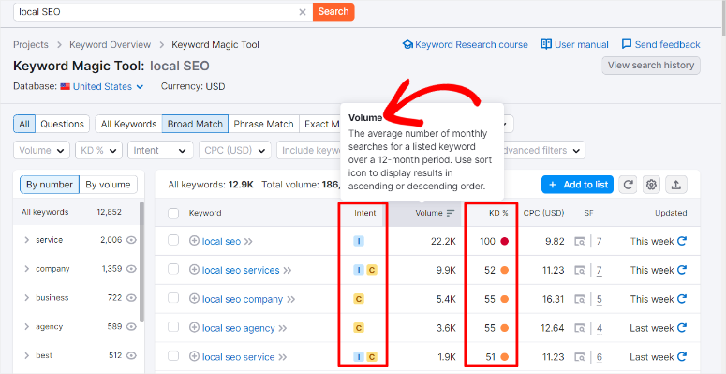Open the KD % filter dropdown
This screenshot has height=374, width=726.
coord(98,150)
